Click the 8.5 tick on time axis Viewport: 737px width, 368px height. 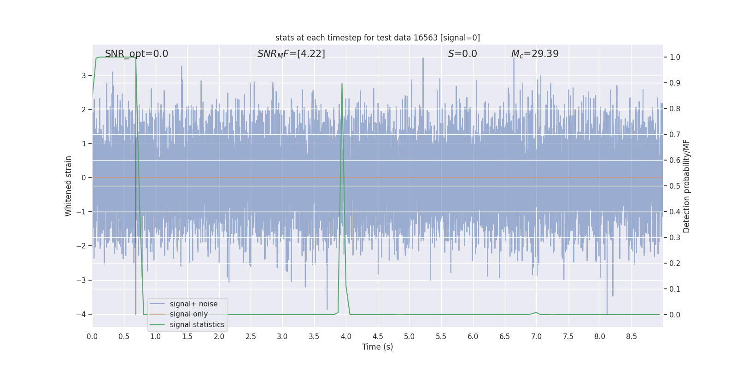pos(632,336)
